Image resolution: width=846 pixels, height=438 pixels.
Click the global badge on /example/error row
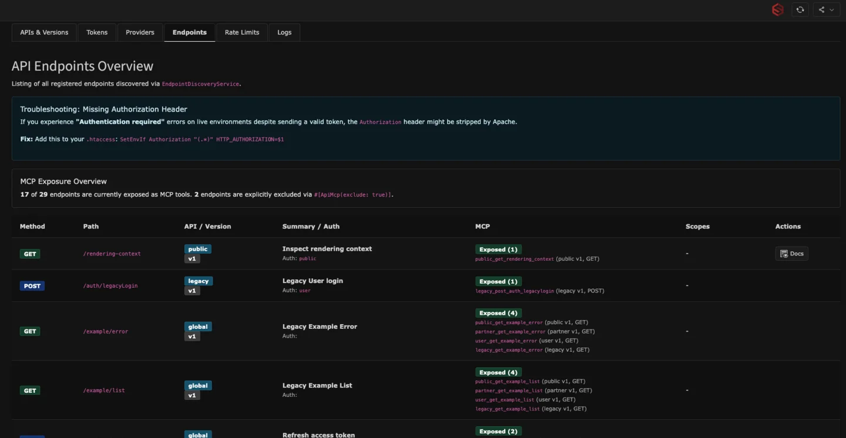tap(198, 326)
